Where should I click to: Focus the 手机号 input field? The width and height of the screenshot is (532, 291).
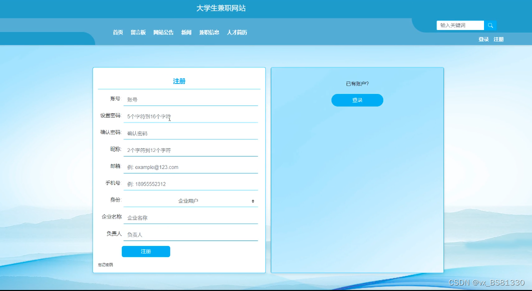pyautogui.click(x=191, y=184)
